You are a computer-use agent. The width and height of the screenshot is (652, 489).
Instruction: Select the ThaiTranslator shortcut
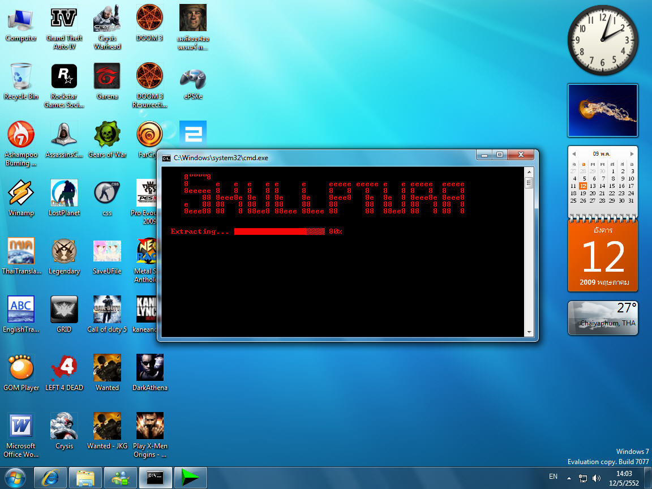(21, 256)
